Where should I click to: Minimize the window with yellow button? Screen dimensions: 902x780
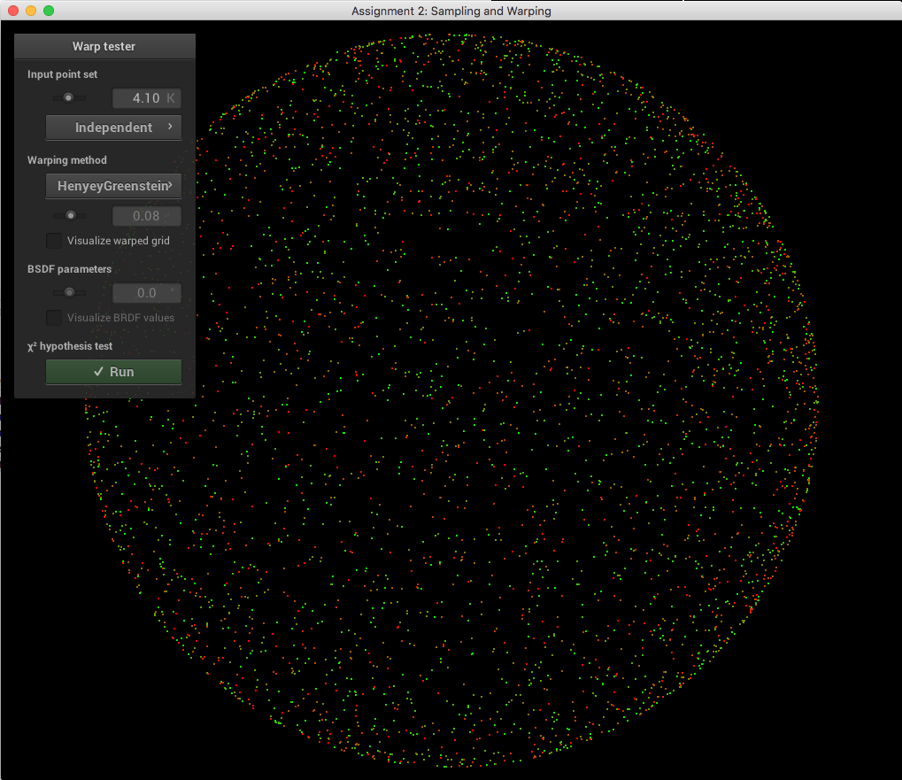pyautogui.click(x=31, y=11)
